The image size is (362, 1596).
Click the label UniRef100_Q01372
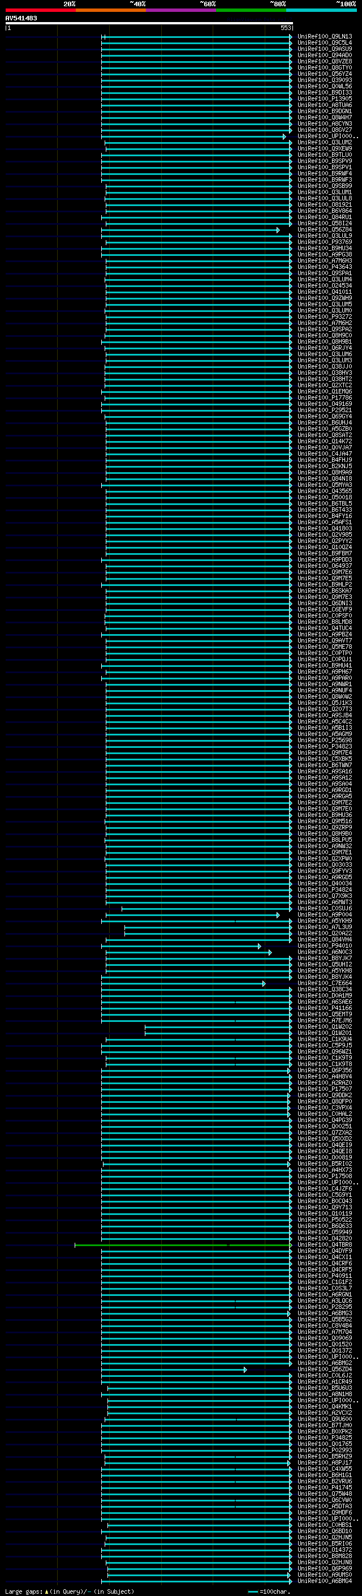tap(324, 1351)
